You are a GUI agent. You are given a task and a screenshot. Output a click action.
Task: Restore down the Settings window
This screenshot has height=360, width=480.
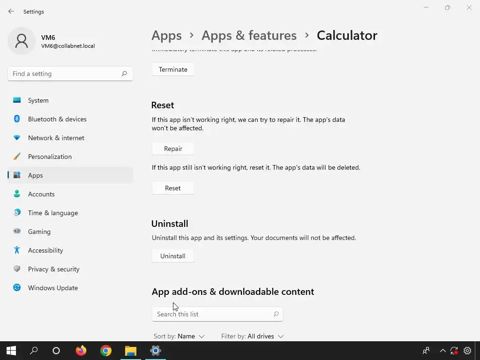[x=448, y=7]
